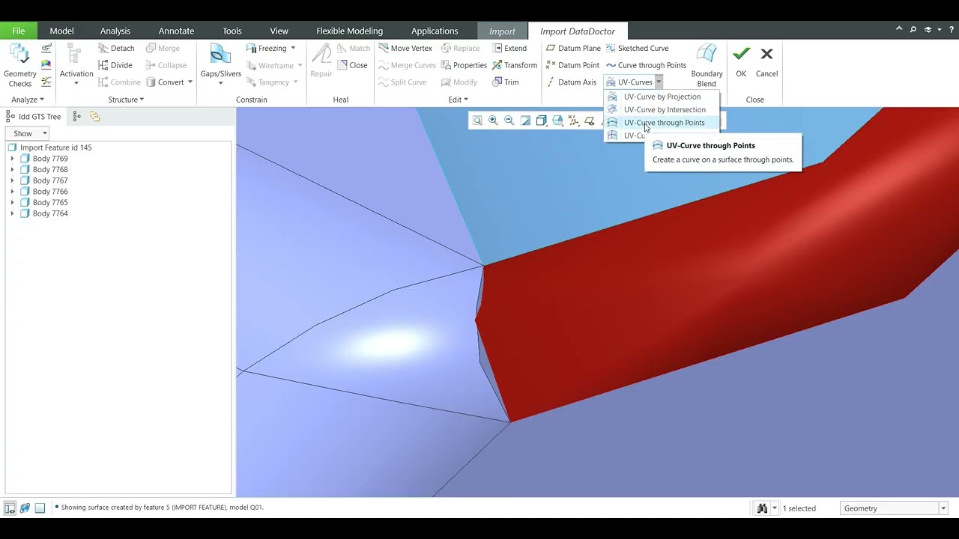Expand the Analyze group dropdown
The width and height of the screenshot is (959, 539).
tap(28, 100)
